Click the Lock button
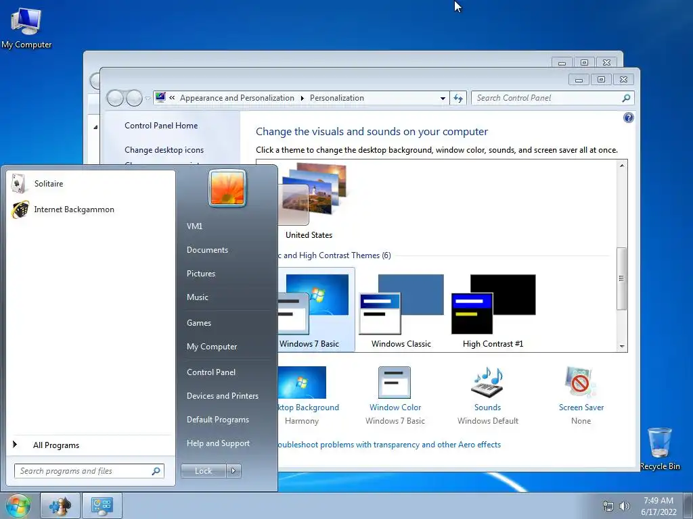The width and height of the screenshot is (693, 519). click(203, 471)
